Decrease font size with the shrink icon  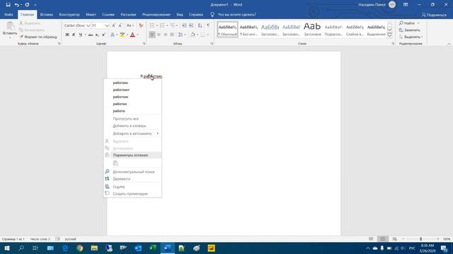point(120,25)
